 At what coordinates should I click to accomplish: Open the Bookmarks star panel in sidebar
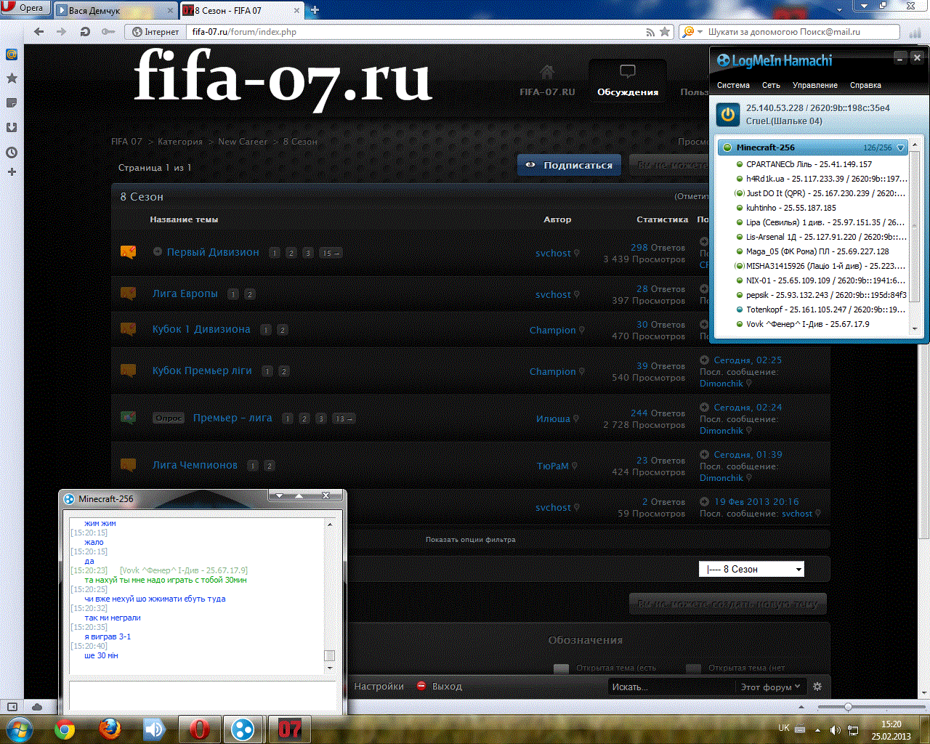(x=12, y=78)
